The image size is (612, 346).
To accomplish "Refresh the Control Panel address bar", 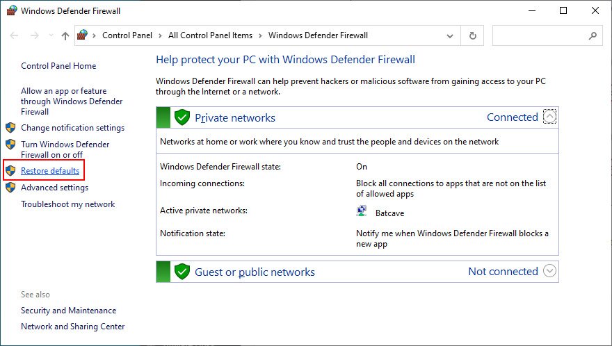I will 472,35.
